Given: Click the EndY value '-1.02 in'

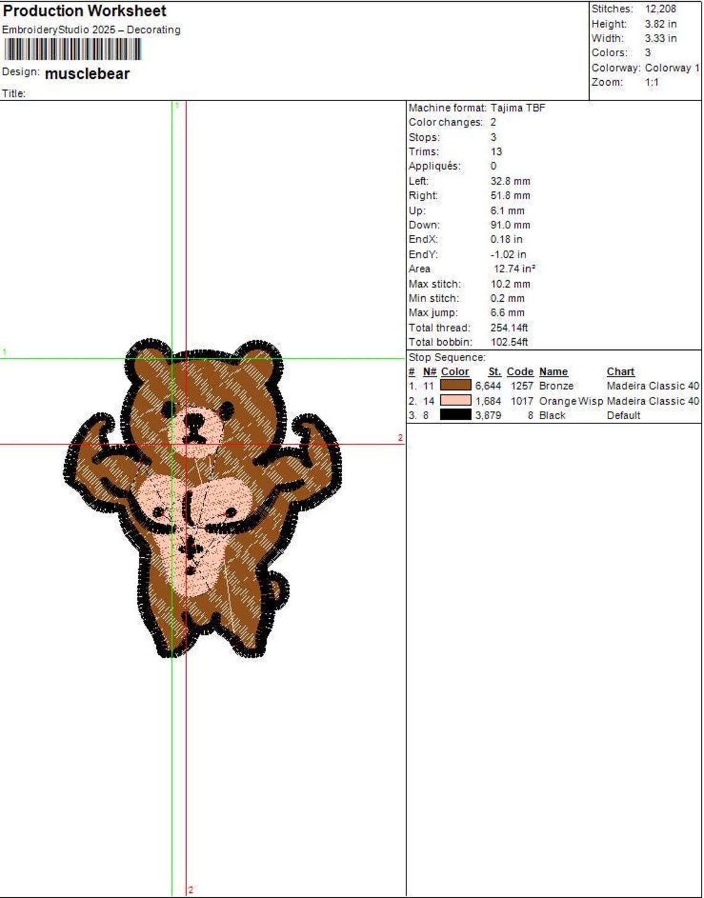Looking at the screenshot, I should (x=508, y=254).
